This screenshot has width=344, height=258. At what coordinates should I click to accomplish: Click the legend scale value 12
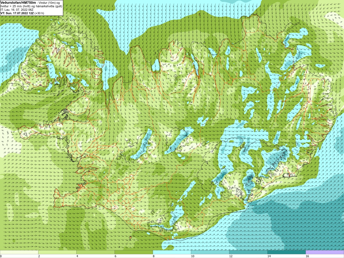pyautogui.click(x=231, y=256)
